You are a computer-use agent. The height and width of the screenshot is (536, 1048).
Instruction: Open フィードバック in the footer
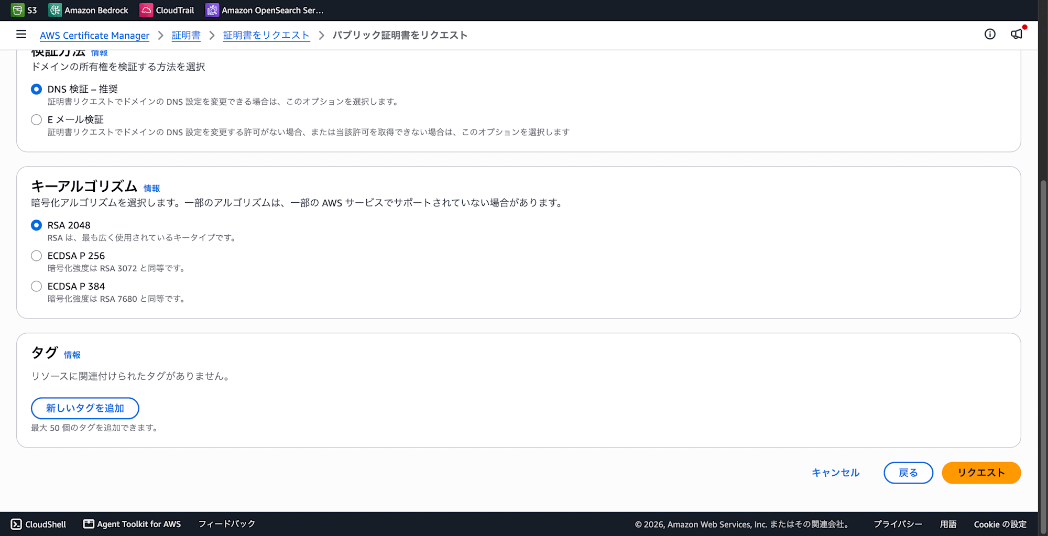226,524
